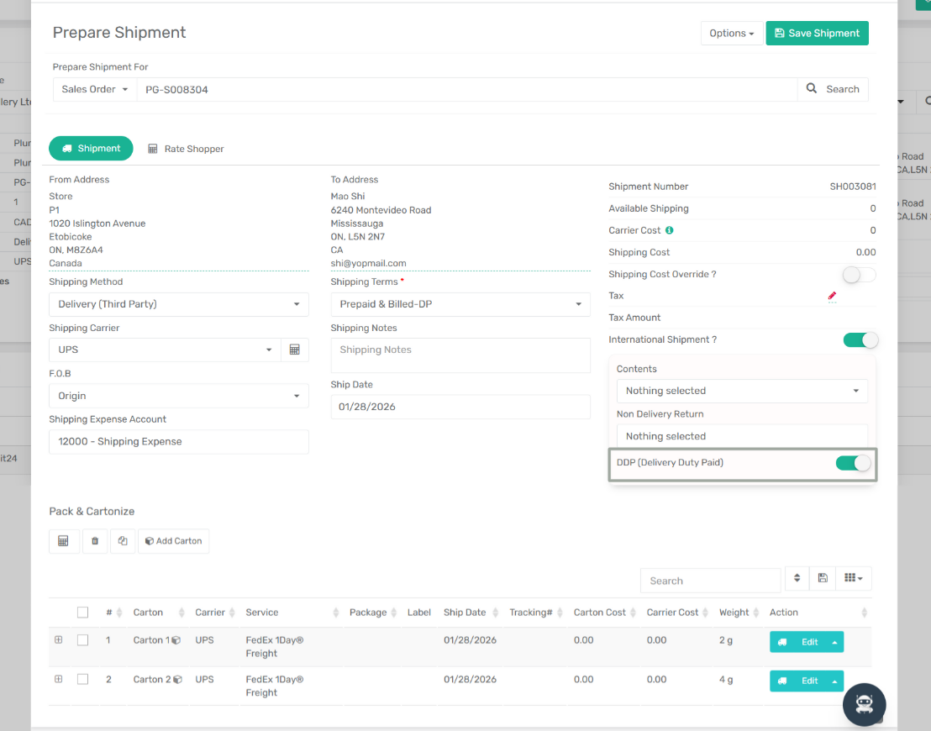
Task: Enable the Shipping Cost Override toggle
Action: click(859, 275)
